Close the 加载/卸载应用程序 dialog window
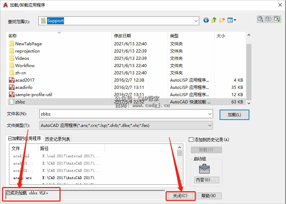 coord(280,5)
